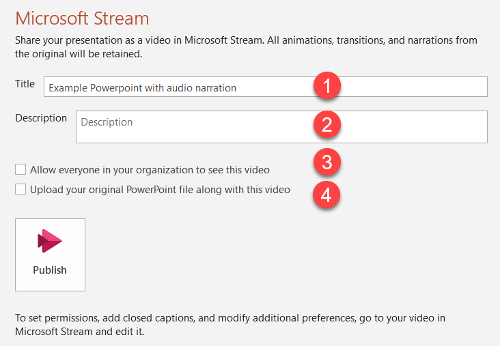Click the 'To set permissions' footer note
This screenshot has width=500, height=346.
click(x=230, y=325)
